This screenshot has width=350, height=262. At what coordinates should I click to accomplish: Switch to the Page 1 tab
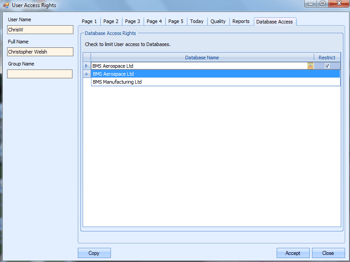point(89,21)
